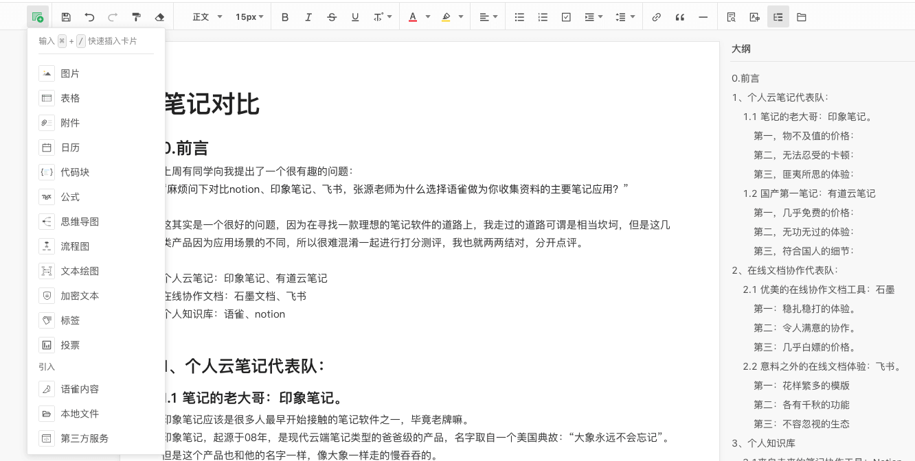Open the line spacing dropdown
915x461 pixels.
[x=624, y=17]
